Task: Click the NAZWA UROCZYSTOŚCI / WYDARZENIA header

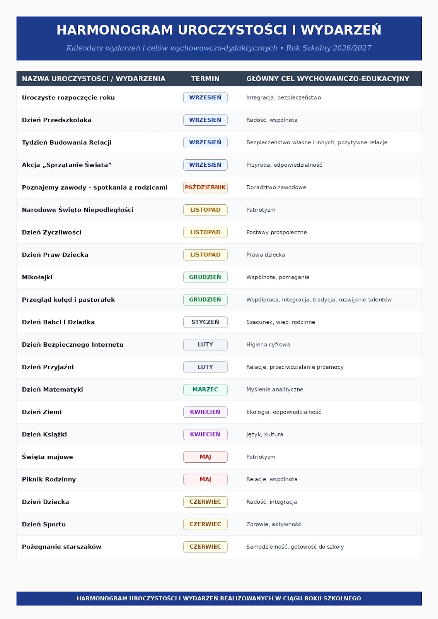Action: pyautogui.click(x=94, y=79)
